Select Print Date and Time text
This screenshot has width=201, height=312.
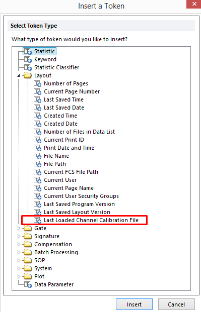click(x=69, y=148)
